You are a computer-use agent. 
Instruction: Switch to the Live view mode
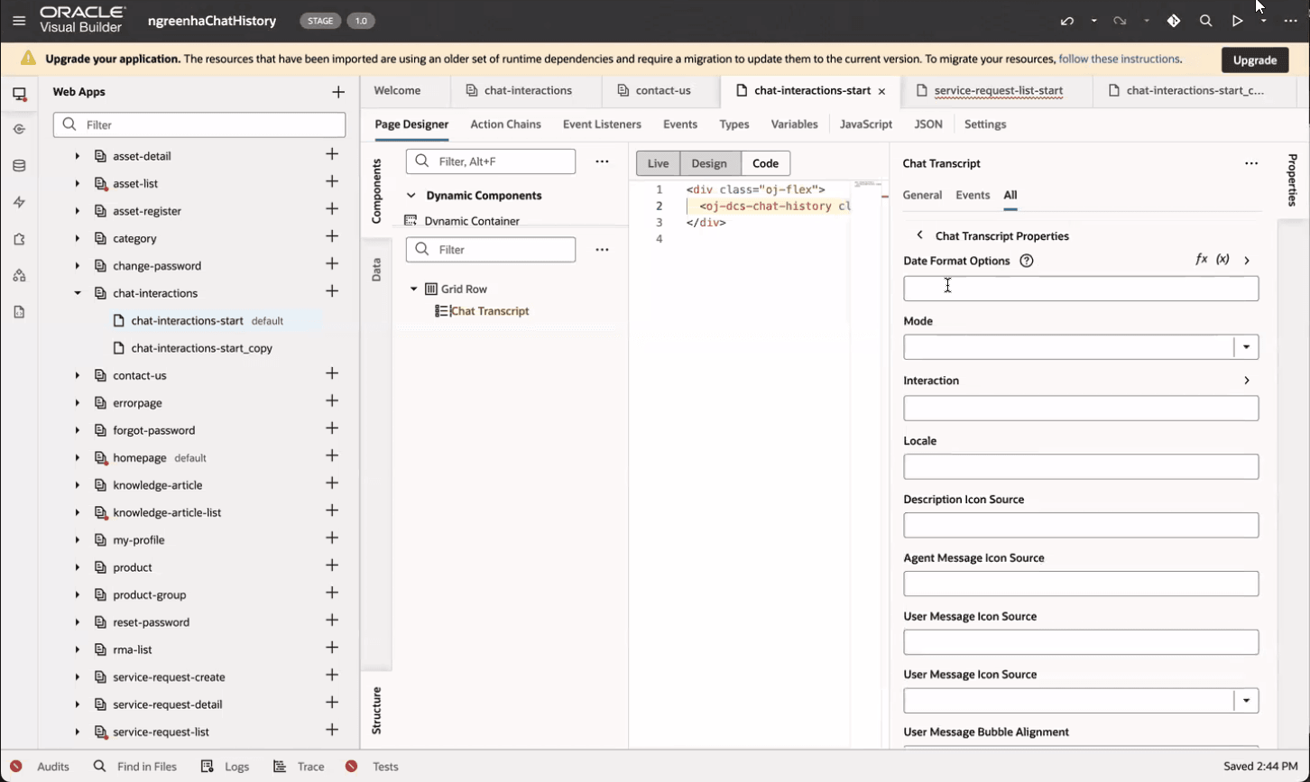[658, 163]
